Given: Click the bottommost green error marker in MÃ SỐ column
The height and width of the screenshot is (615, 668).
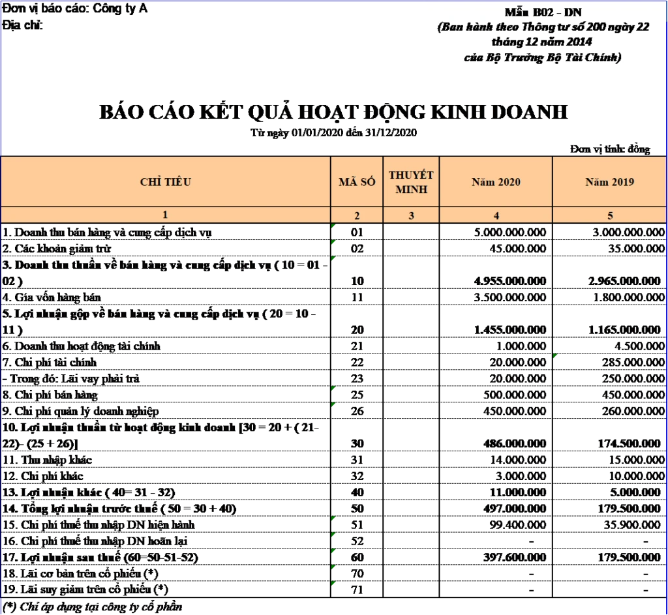Looking at the screenshot, I should 333,582.
